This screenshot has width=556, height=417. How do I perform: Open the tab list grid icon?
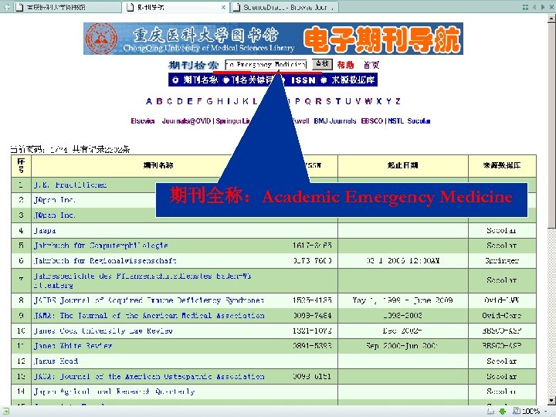tap(526, 7)
